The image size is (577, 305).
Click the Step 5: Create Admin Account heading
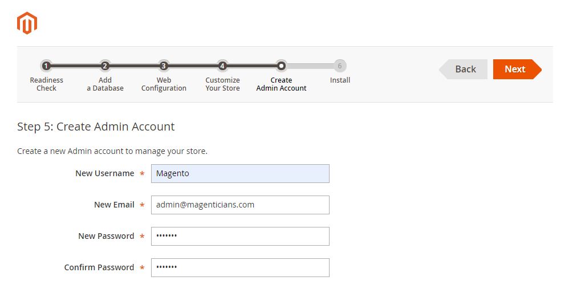96,127
